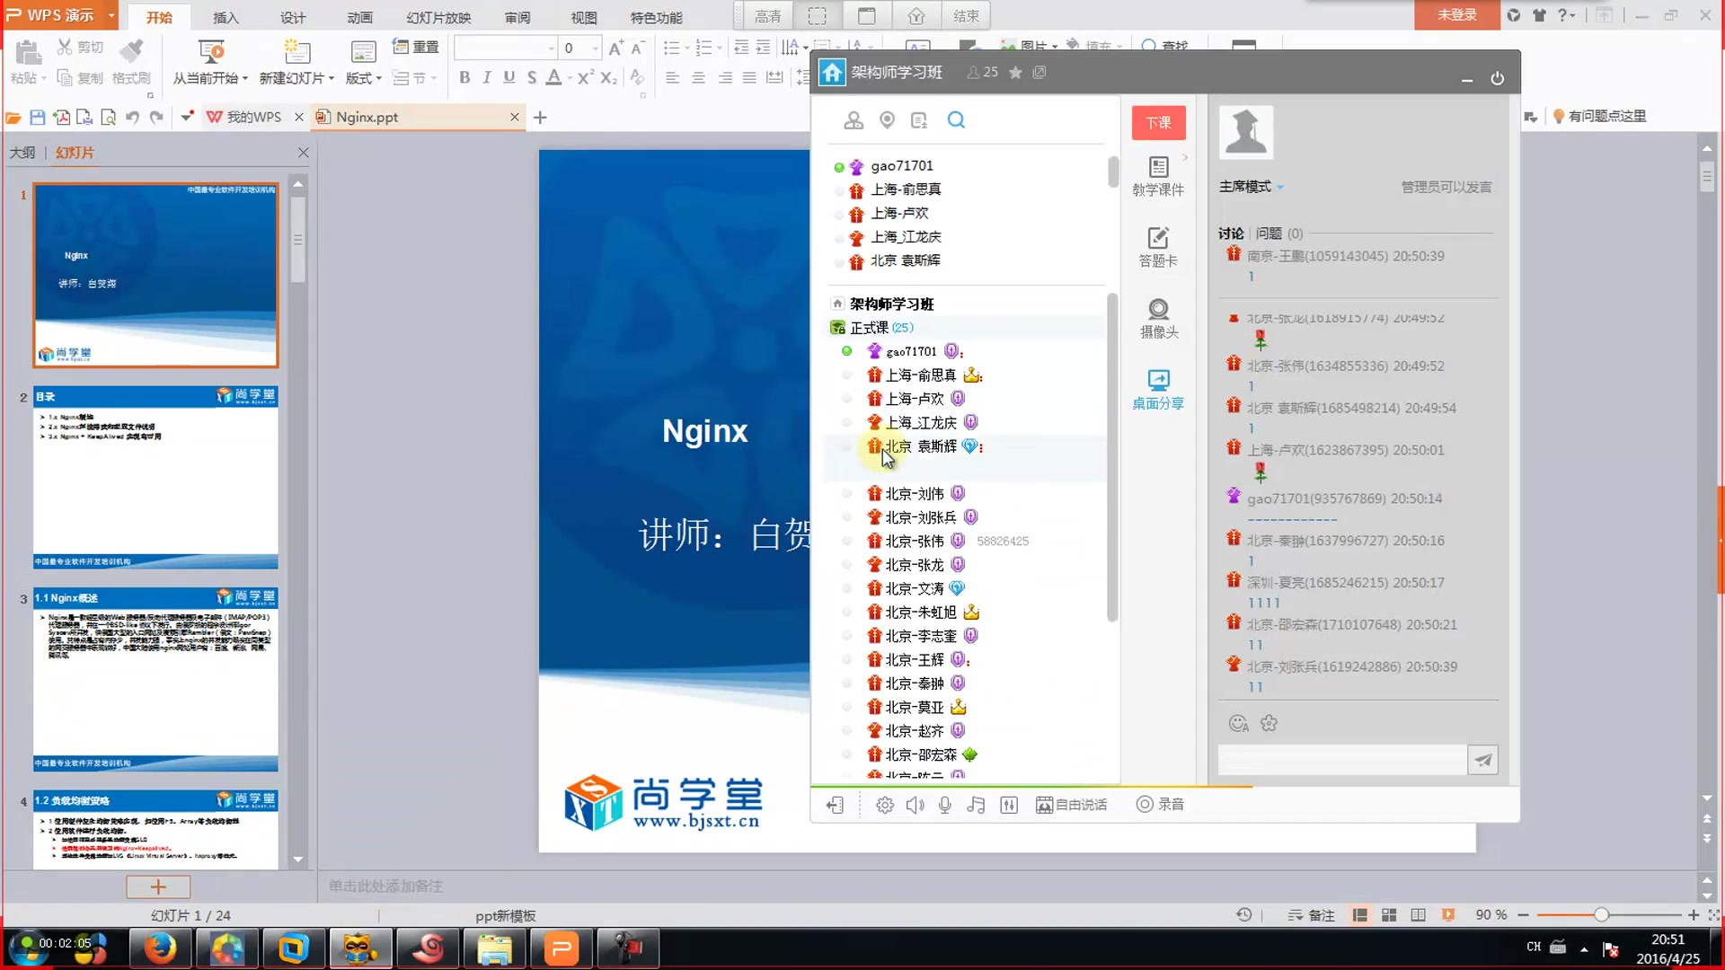Open the font name combo box
This screenshot has width=1725, height=970.
[506, 48]
